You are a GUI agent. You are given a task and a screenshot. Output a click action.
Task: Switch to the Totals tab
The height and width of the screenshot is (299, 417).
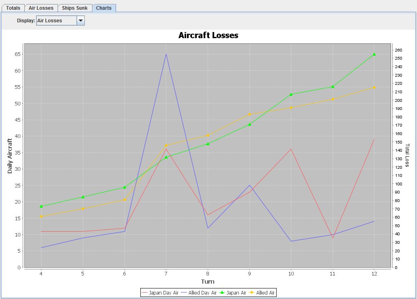(13, 8)
